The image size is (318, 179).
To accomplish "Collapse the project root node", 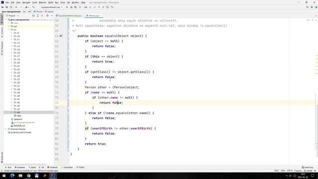I will point(5,20).
